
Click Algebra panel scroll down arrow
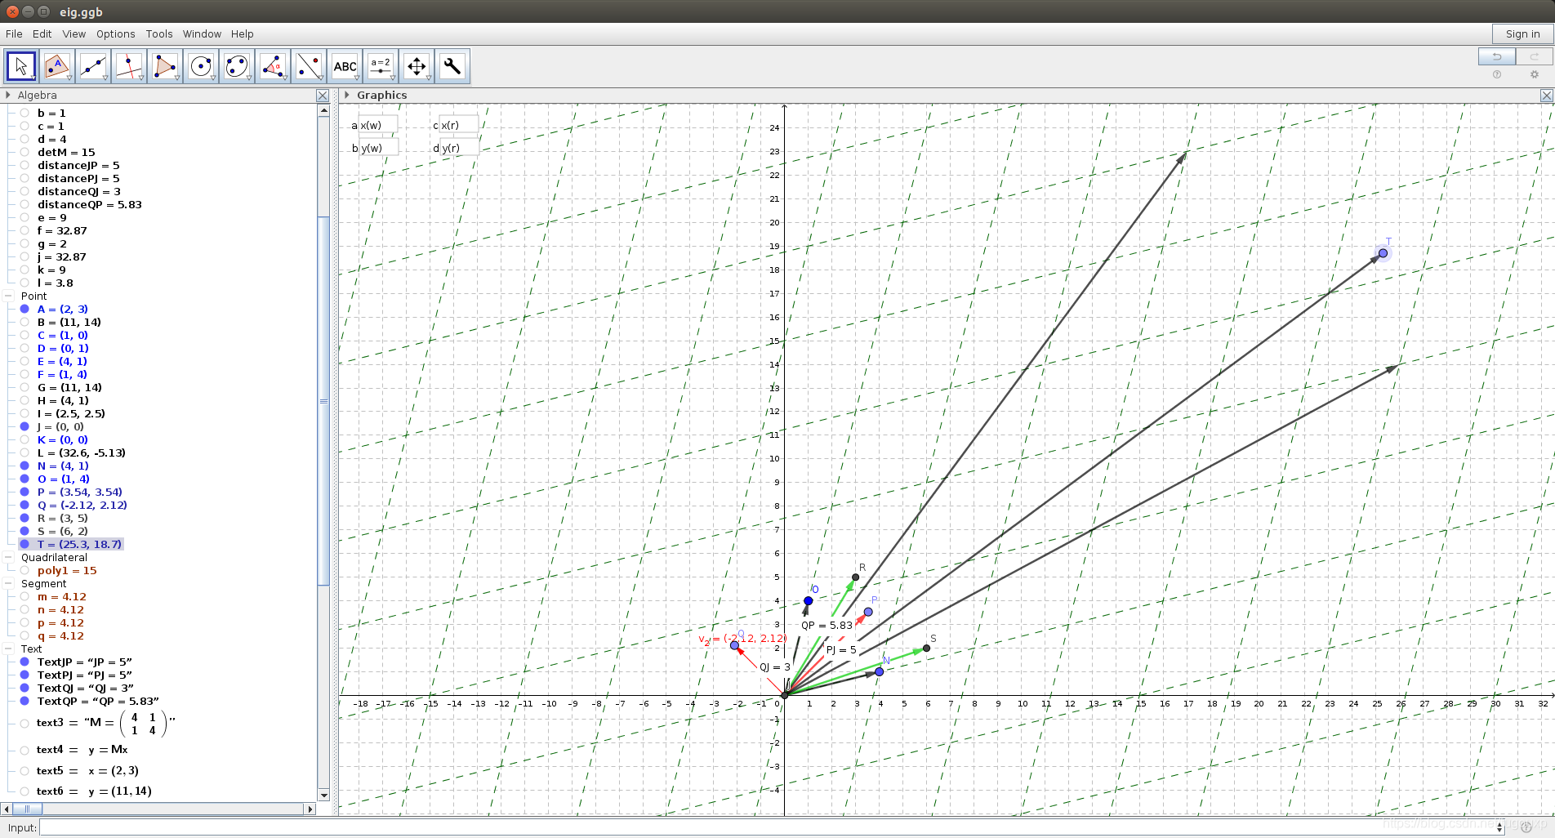(323, 795)
